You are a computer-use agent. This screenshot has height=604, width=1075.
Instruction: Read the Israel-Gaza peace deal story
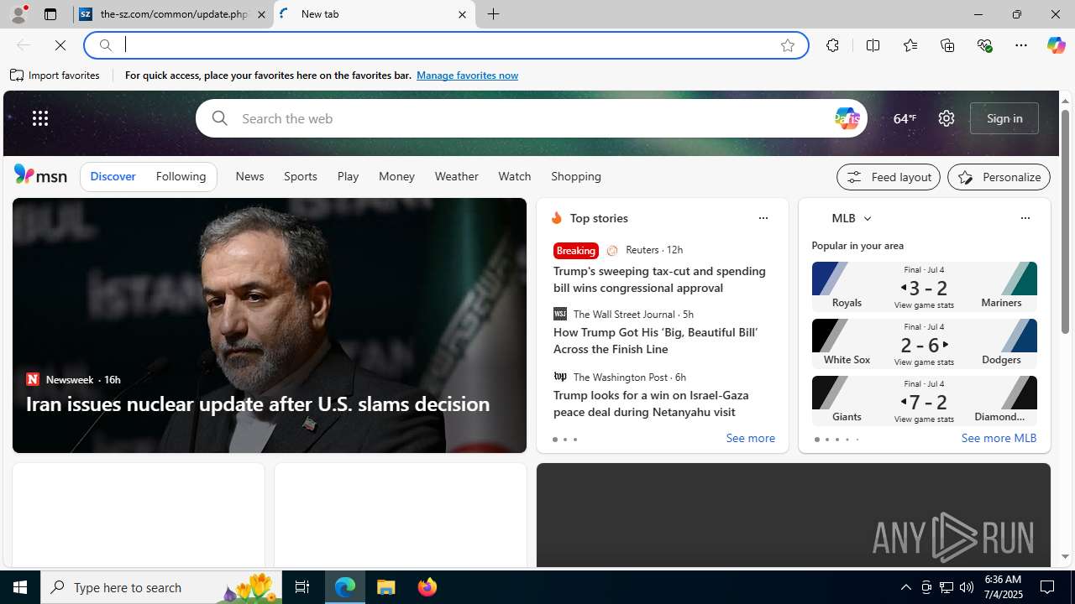[651, 404]
